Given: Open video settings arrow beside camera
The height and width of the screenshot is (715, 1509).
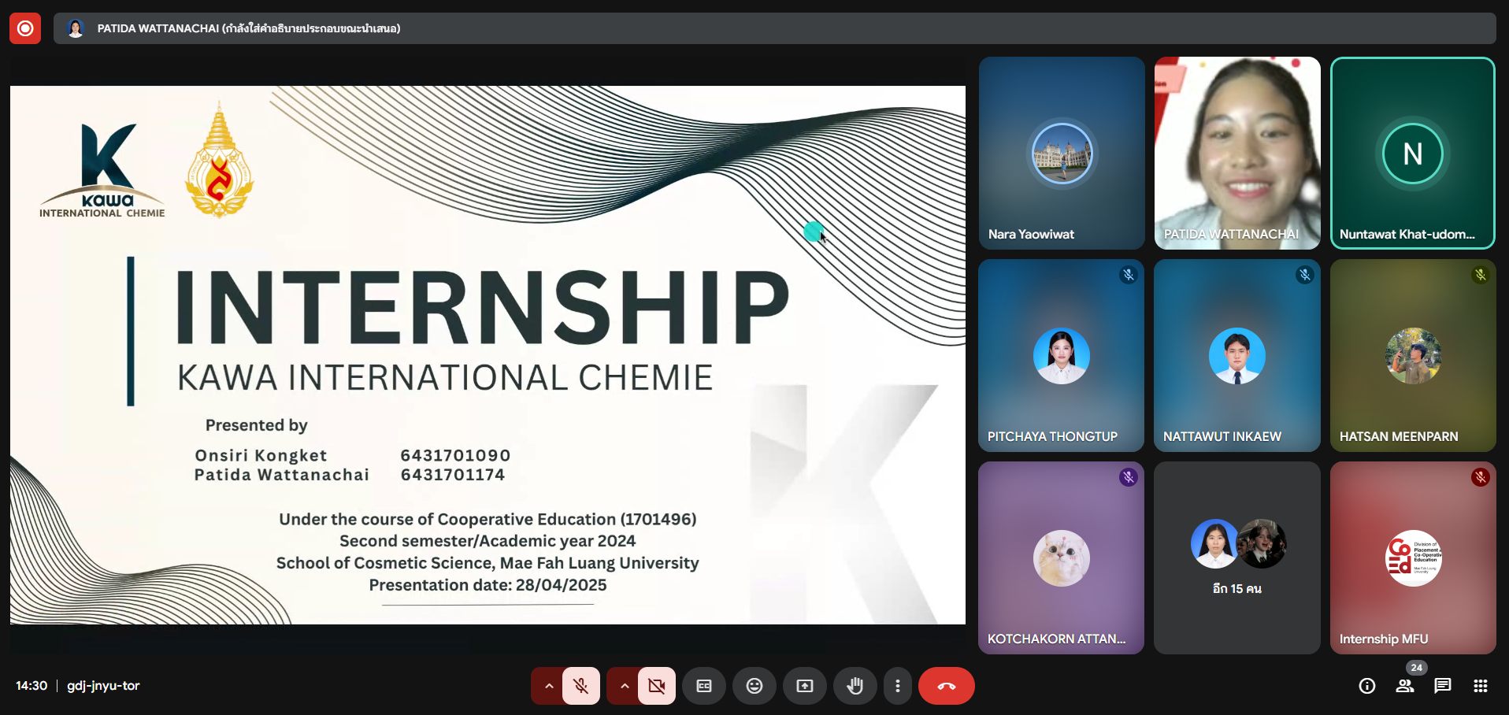Looking at the screenshot, I should (625, 686).
